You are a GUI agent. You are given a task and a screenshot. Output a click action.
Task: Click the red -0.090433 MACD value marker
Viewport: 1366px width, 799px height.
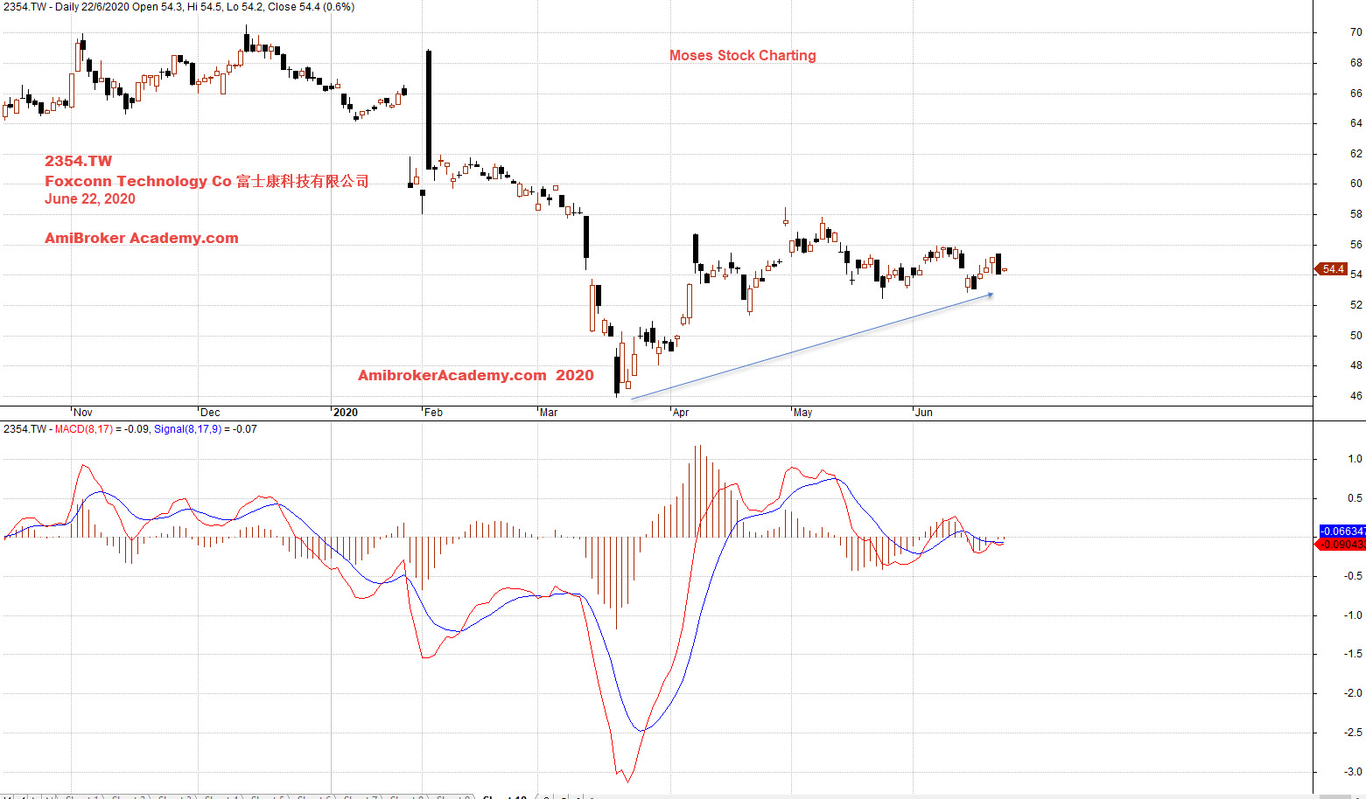[1342, 545]
